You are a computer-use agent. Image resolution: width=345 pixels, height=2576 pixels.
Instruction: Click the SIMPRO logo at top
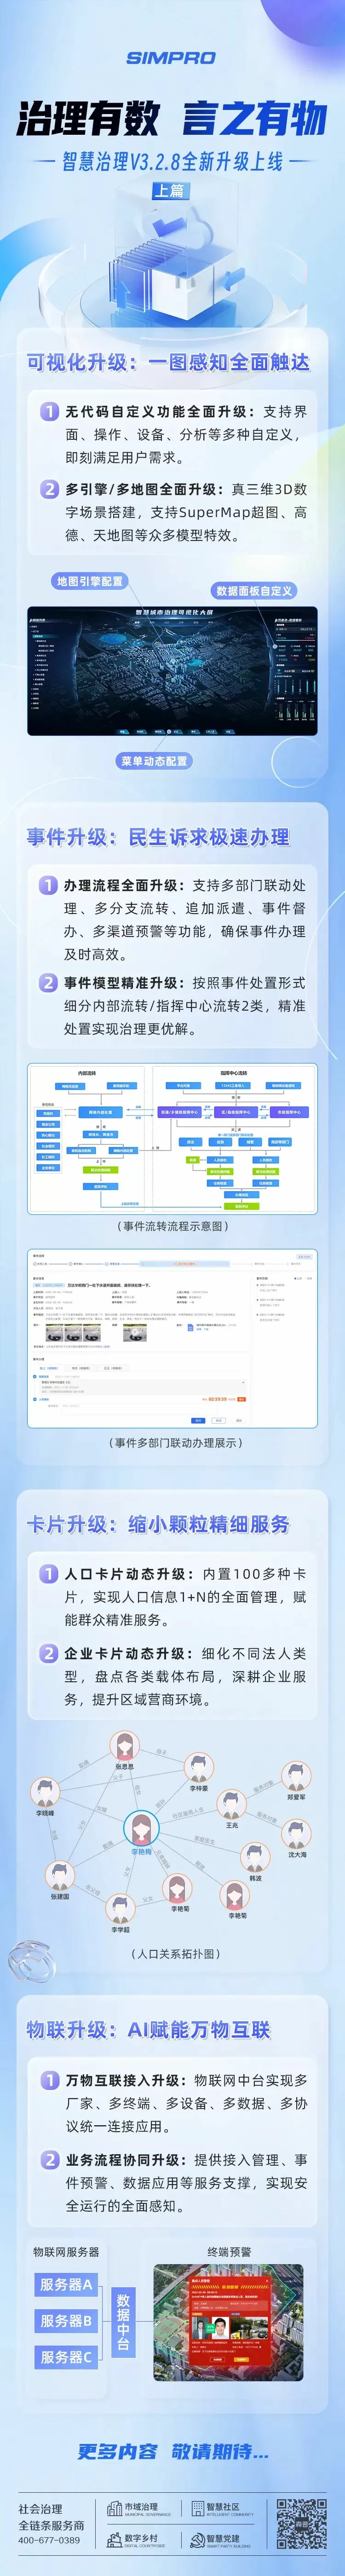(171, 59)
